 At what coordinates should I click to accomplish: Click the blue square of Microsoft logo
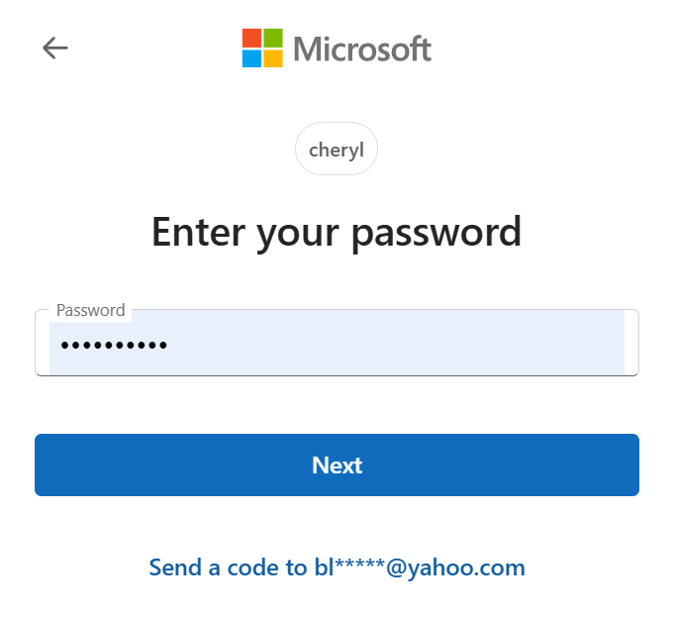coord(251,58)
